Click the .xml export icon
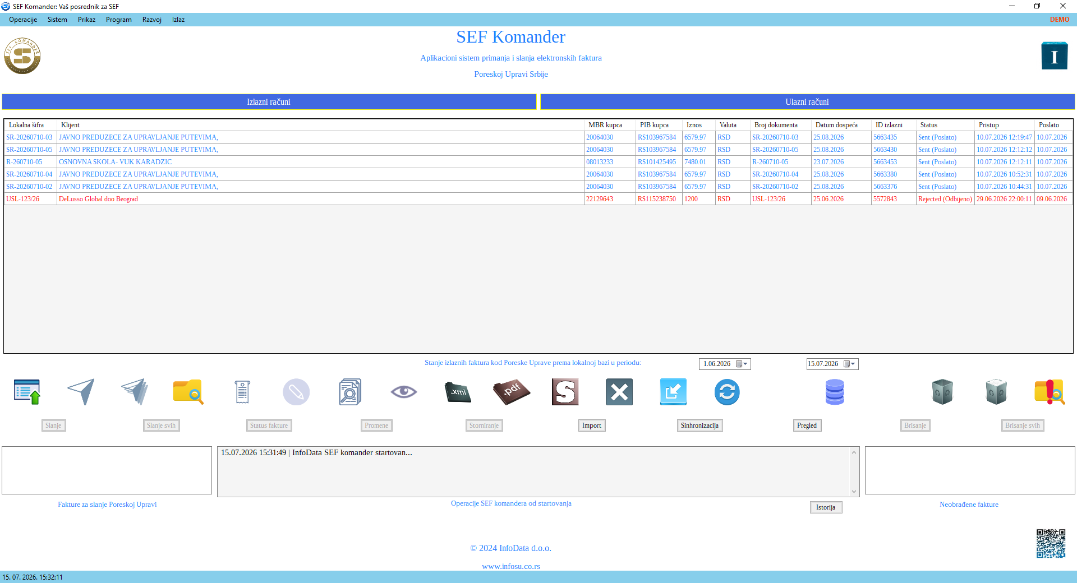This screenshot has width=1077, height=583. coord(458,392)
